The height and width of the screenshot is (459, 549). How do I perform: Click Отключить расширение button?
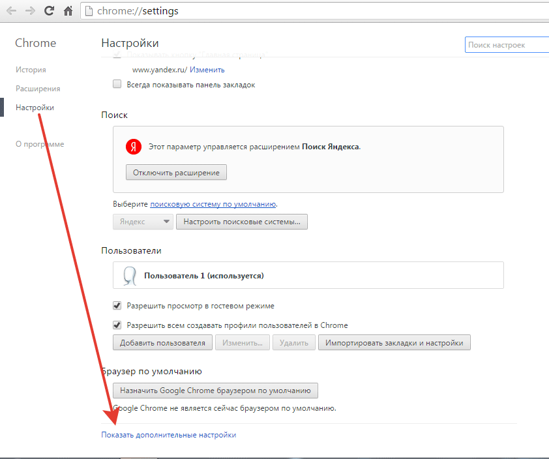tap(176, 172)
